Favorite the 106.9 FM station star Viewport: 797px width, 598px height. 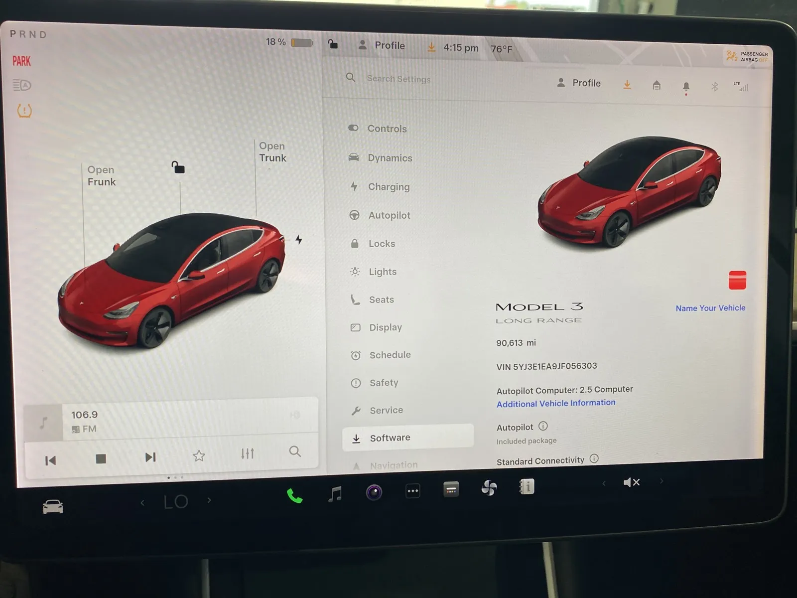click(x=199, y=455)
